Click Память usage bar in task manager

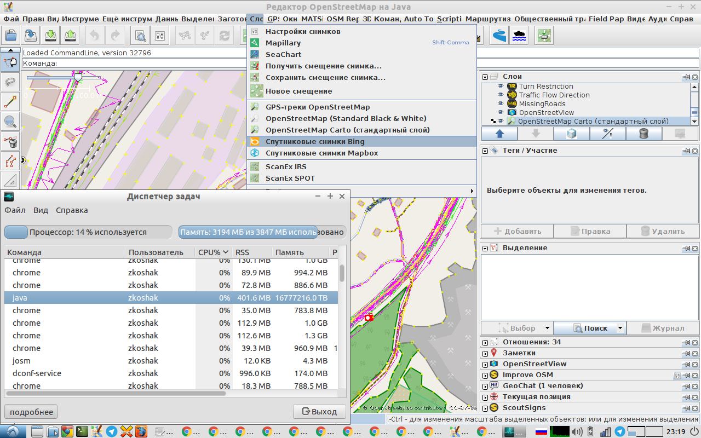[x=262, y=232]
